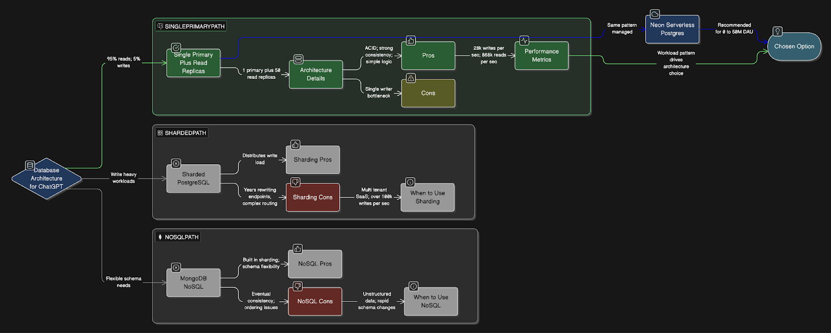Click the 'Write heavy workloads' edge label
Viewport: 831px width, 333px height.
pos(124,178)
